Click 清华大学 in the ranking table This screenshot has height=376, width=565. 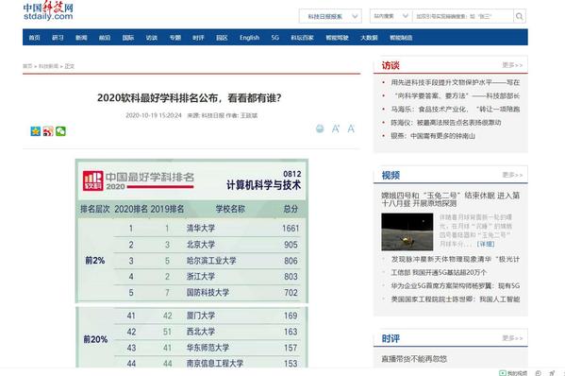[x=201, y=229]
